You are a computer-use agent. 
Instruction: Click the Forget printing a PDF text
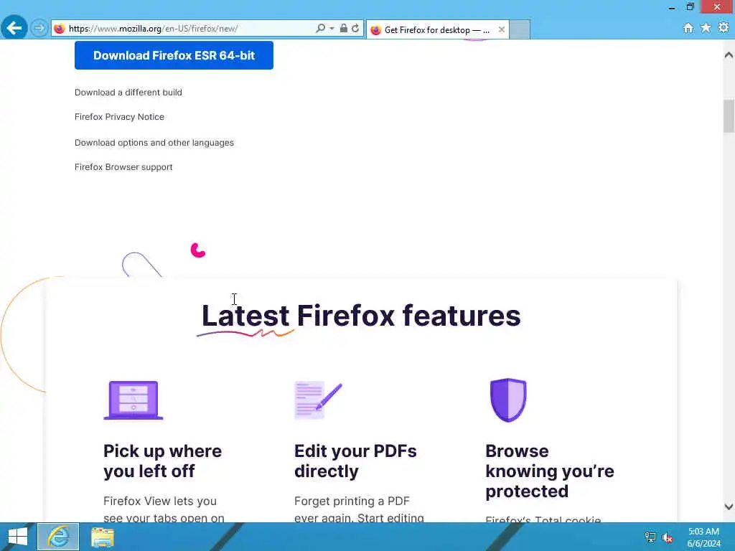click(x=352, y=501)
